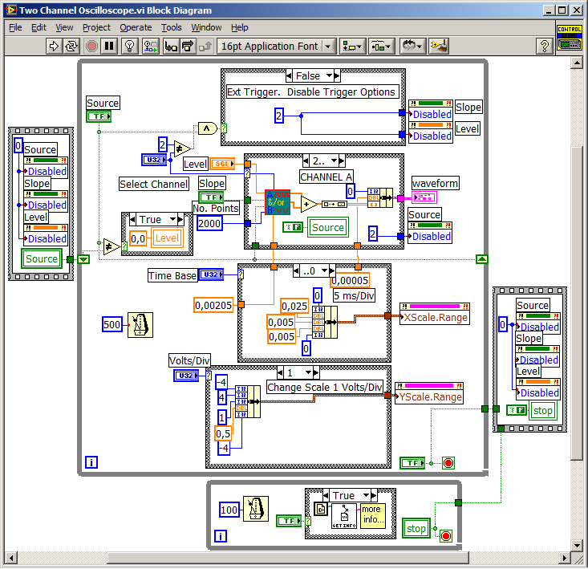
Task: Open the Volts/Div case selector dropdown
Action: click(309, 372)
